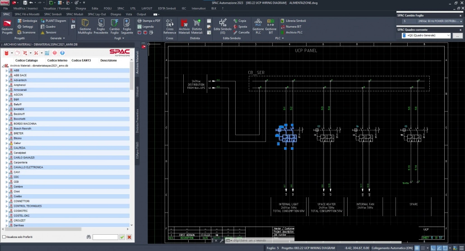Expand the ABB manufacturer tree node
This screenshot has width=465, height=251.
(x=6, y=70)
